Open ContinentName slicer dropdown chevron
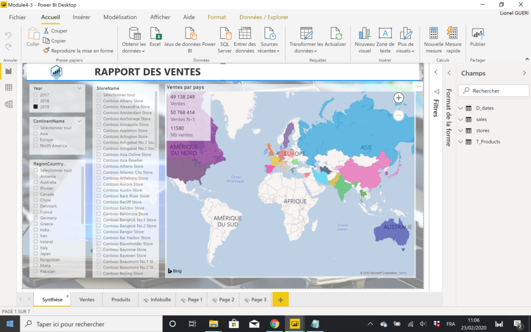 [79, 121]
